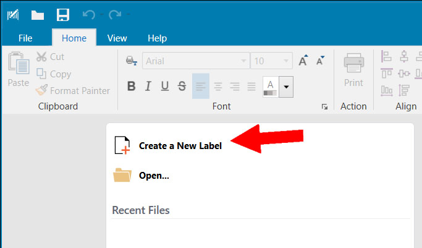Click the Redo arrow icon
The height and width of the screenshot is (248, 422).
pyautogui.click(x=115, y=15)
